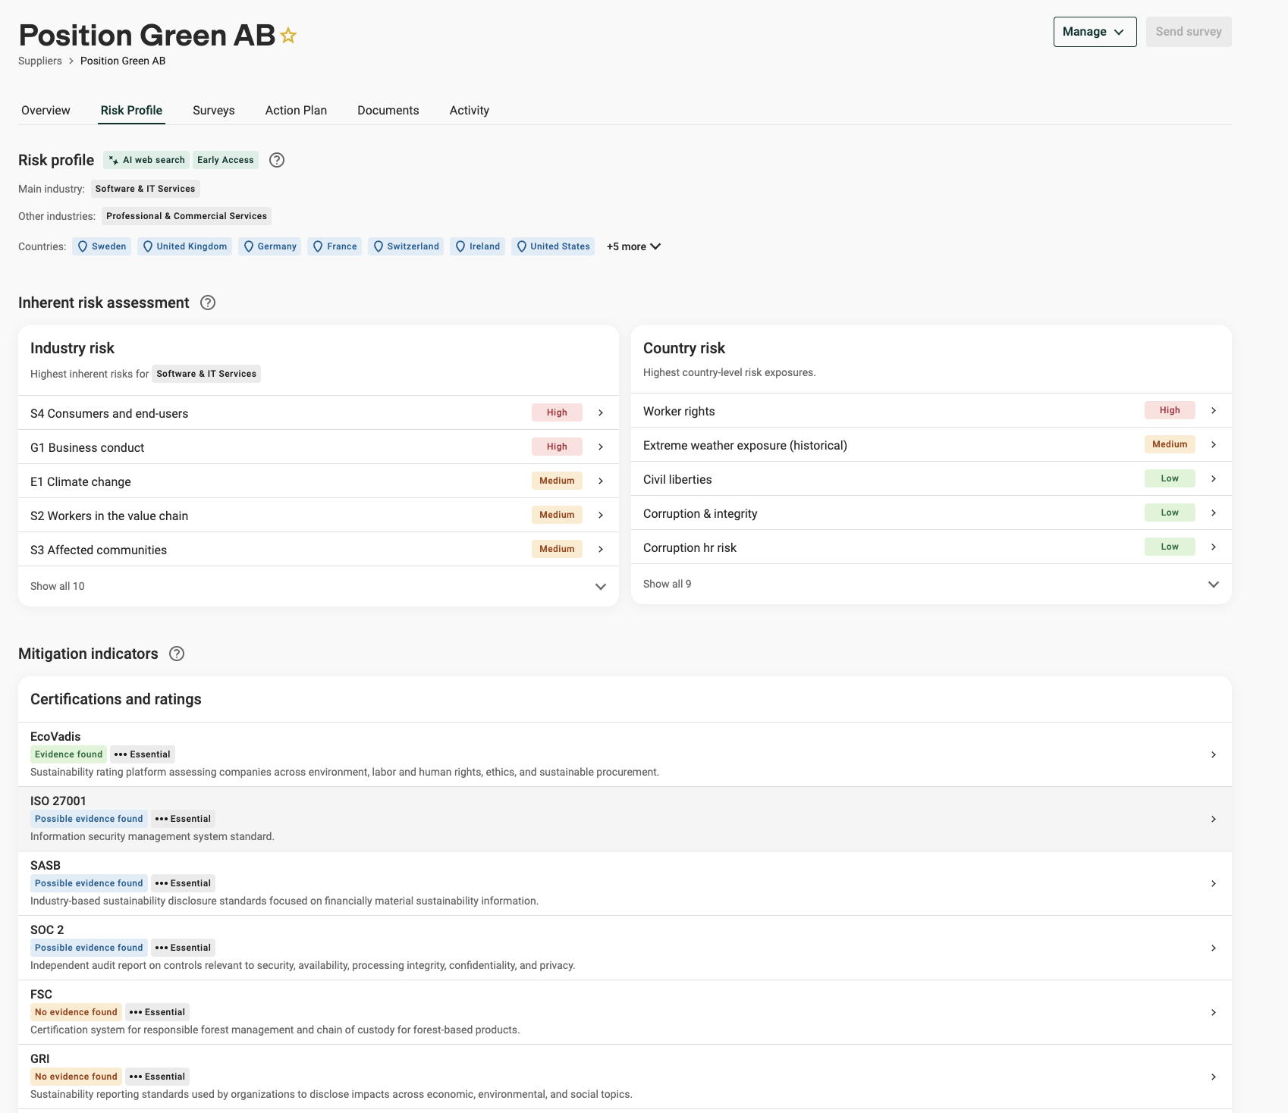
Task: Click Possible evidence found badge under ISO 27001
Action: click(89, 819)
